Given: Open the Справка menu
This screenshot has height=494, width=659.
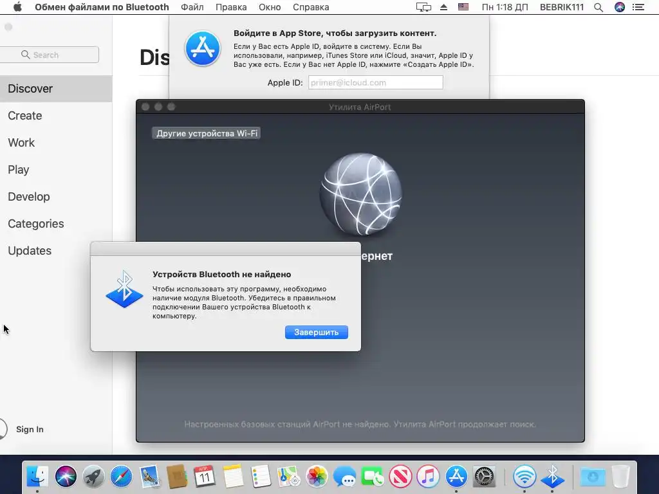Looking at the screenshot, I should 311,7.
